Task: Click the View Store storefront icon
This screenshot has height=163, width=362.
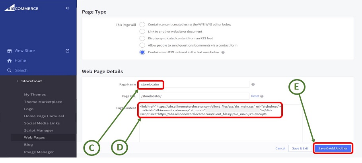Action: [x=10, y=51]
